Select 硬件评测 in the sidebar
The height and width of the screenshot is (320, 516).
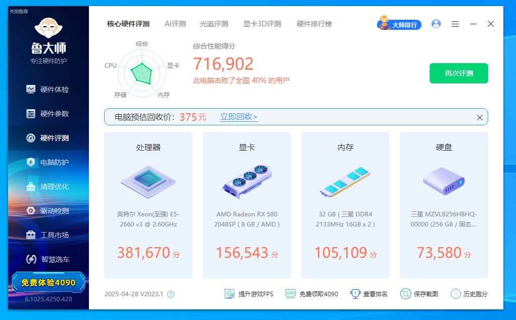[49, 138]
